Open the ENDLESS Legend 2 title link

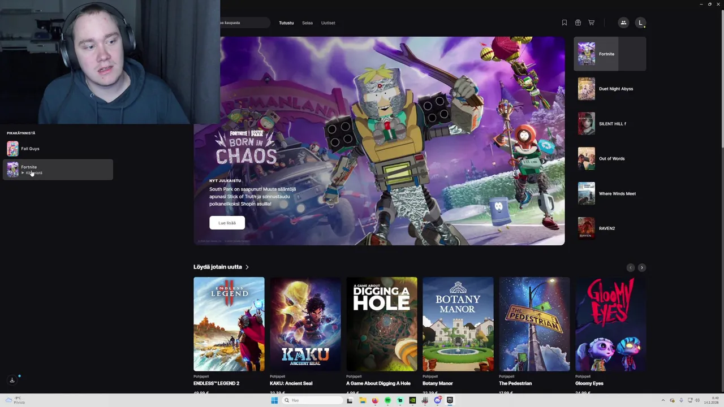[x=216, y=383]
